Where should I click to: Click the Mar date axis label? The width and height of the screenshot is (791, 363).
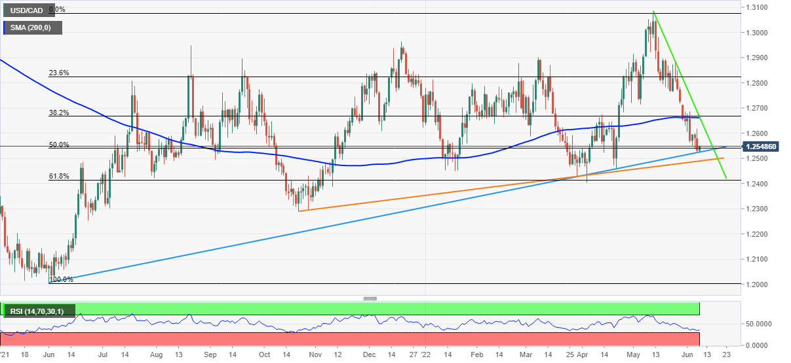click(x=527, y=354)
